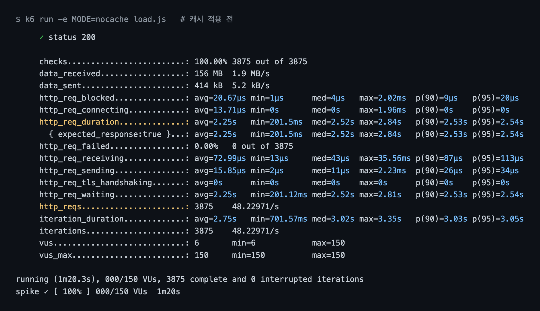This screenshot has width=540, height=311.
Task: Click the "http_req_waiting" metric label
Action: pyautogui.click(x=77, y=195)
